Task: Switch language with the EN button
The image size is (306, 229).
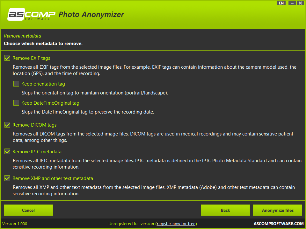Action: click(281, 3)
